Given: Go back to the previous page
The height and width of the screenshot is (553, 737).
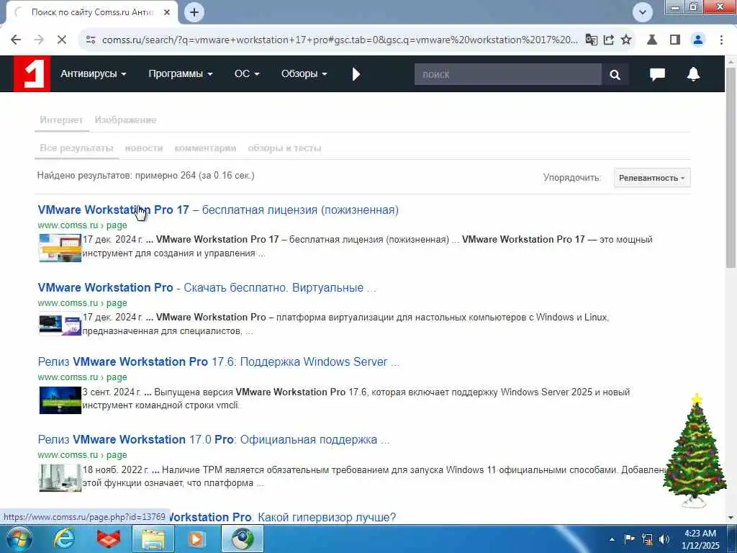Looking at the screenshot, I should point(16,40).
